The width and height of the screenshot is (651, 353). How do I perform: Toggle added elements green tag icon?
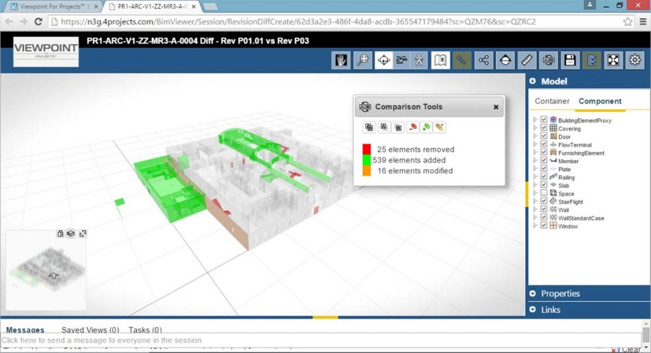pos(426,128)
